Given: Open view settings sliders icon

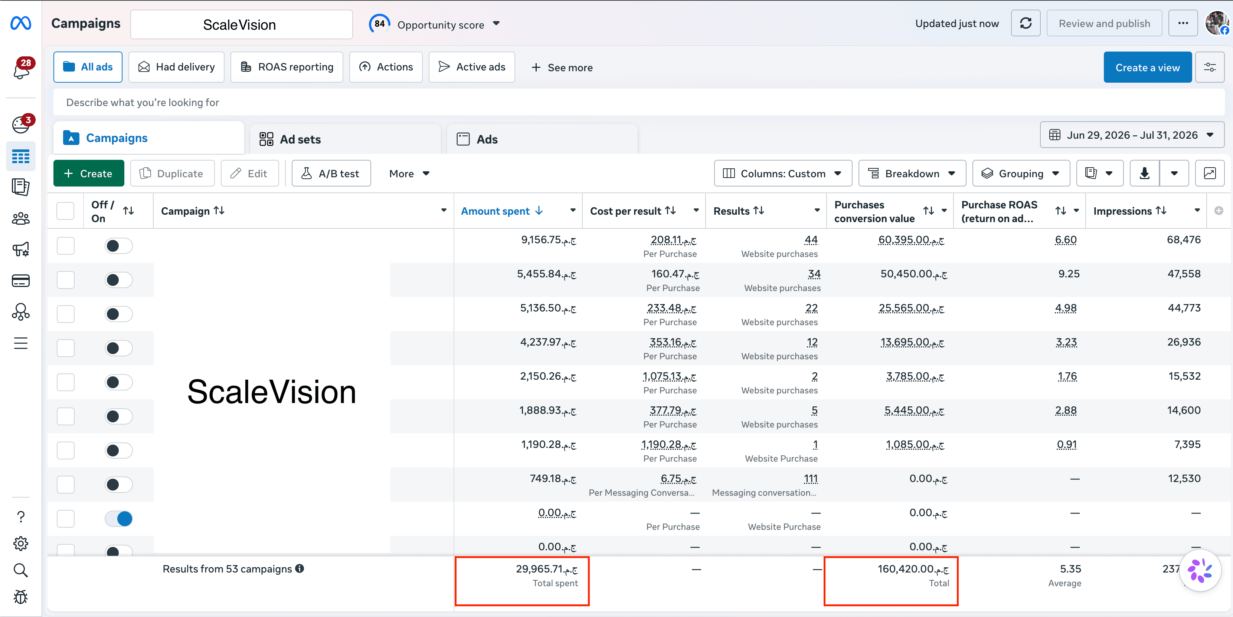Looking at the screenshot, I should [x=1210, y=67].
